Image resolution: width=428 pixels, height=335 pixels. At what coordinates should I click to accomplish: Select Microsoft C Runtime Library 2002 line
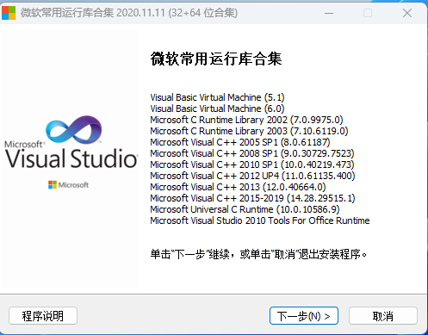pyautogui.click(x=246, y=120)
